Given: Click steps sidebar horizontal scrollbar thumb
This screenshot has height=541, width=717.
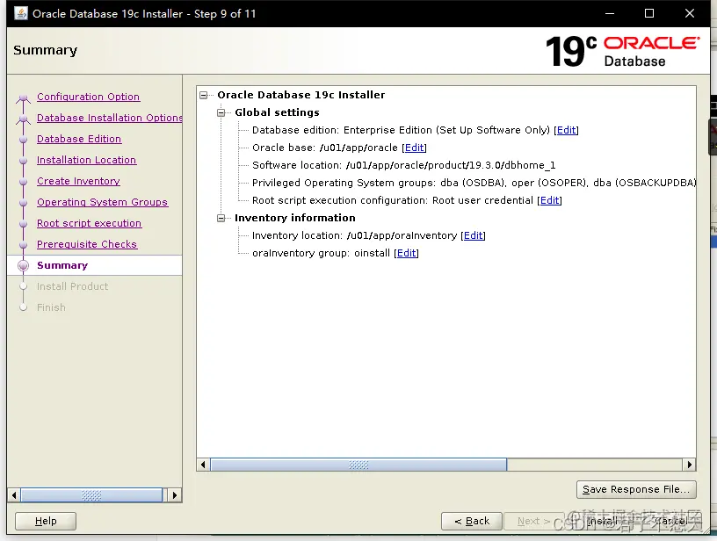Looking at the screenshot, I should [x=91, y=495].
